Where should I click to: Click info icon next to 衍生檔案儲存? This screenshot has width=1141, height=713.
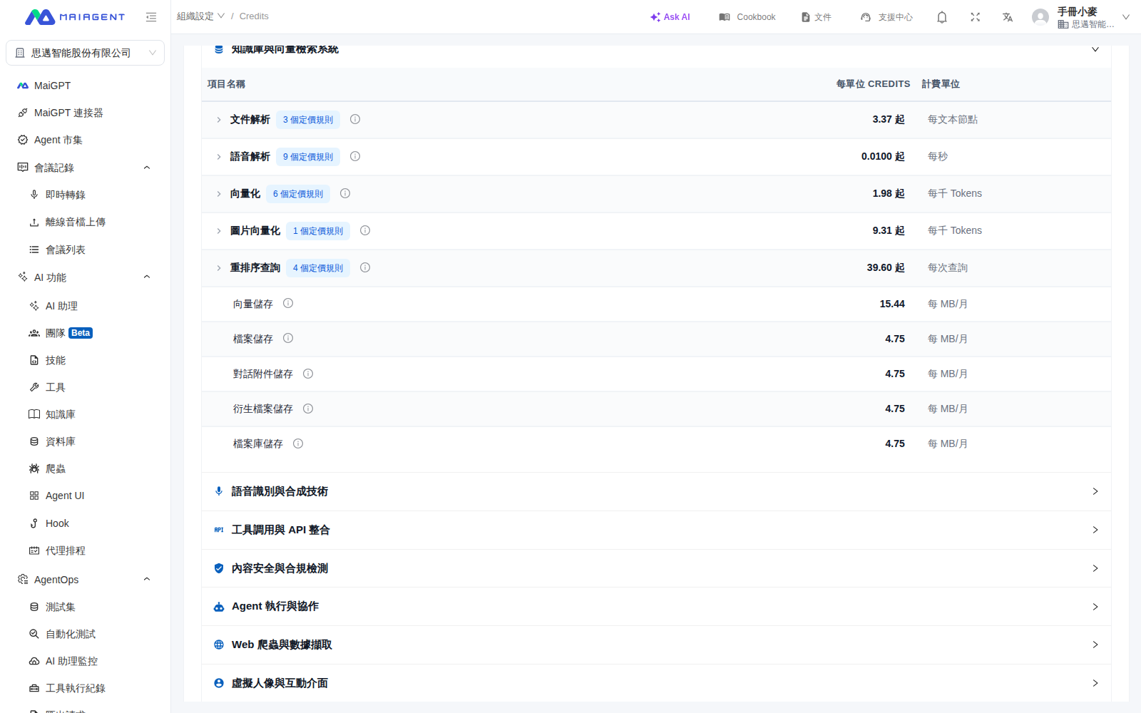308,409
